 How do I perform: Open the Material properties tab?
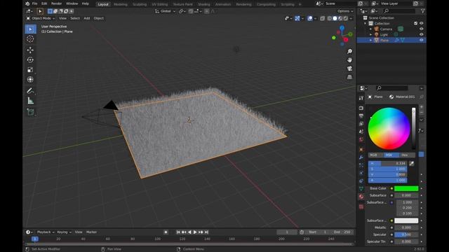tap(361, 197)
